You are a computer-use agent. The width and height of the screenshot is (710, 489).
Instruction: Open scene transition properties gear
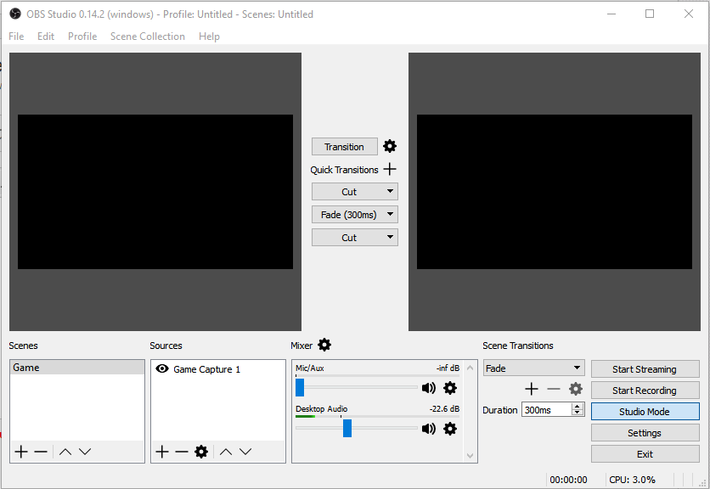(x=576, y=389)
